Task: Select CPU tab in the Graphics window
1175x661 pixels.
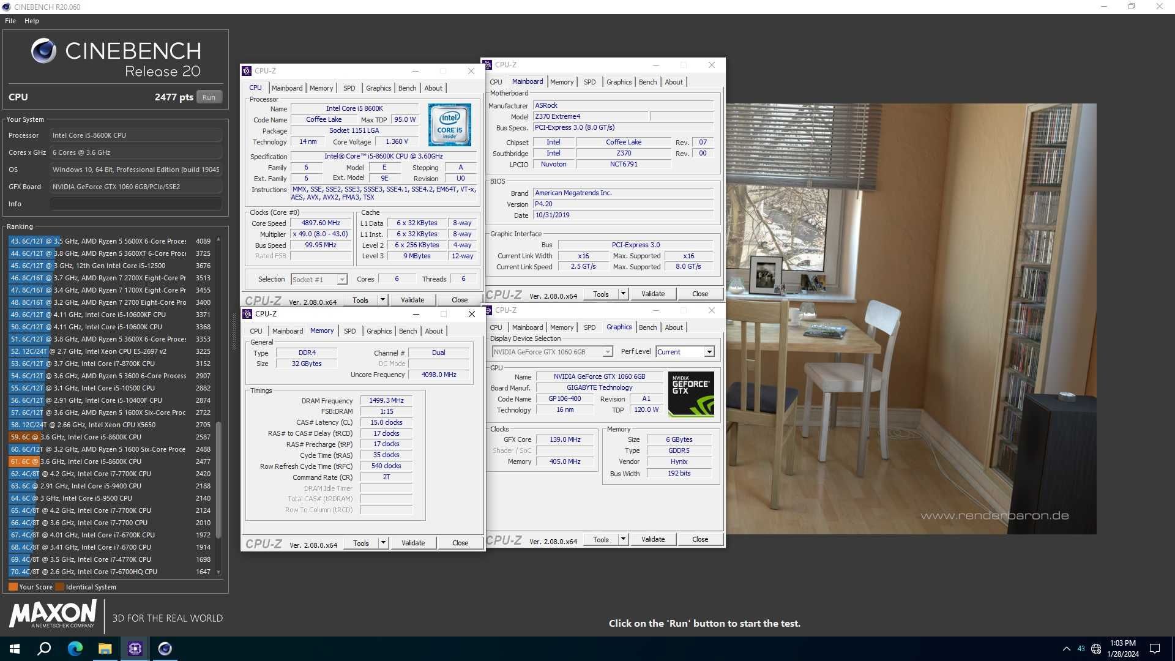Action: point(496,327)
